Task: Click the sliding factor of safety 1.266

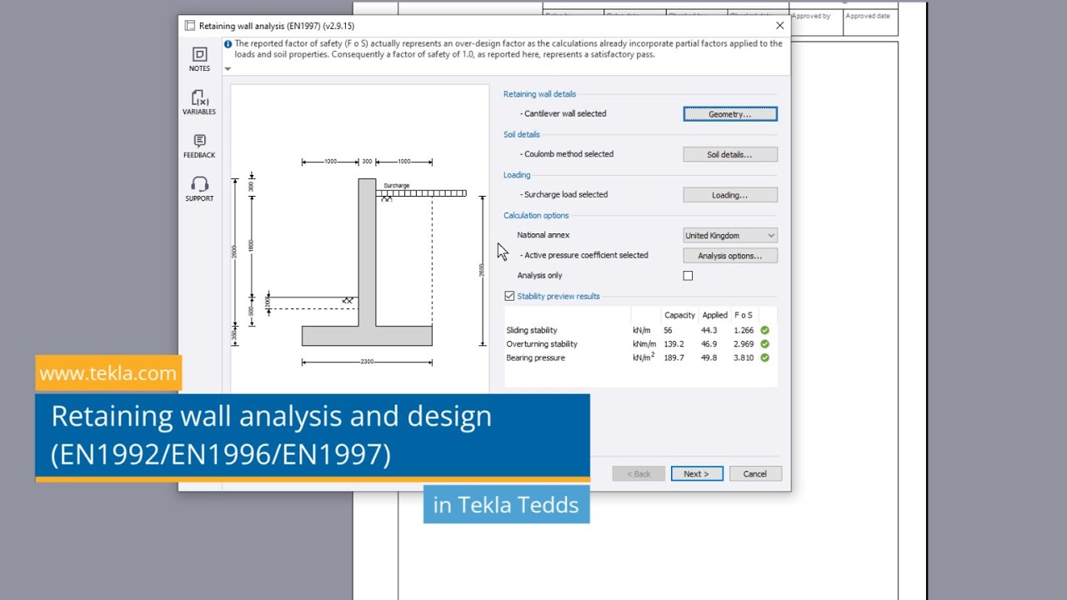Action: pos(744,330)
